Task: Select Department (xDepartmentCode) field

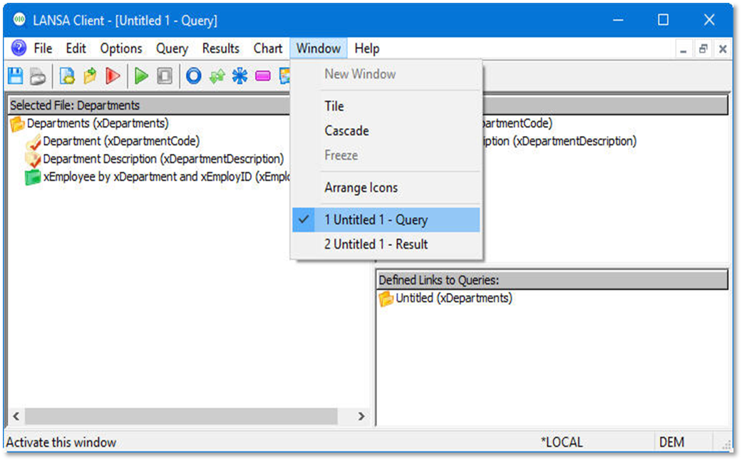Action: coord(121,141)
